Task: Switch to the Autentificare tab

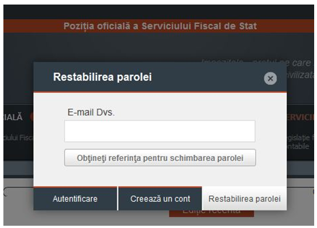Action: pos(75,199)
